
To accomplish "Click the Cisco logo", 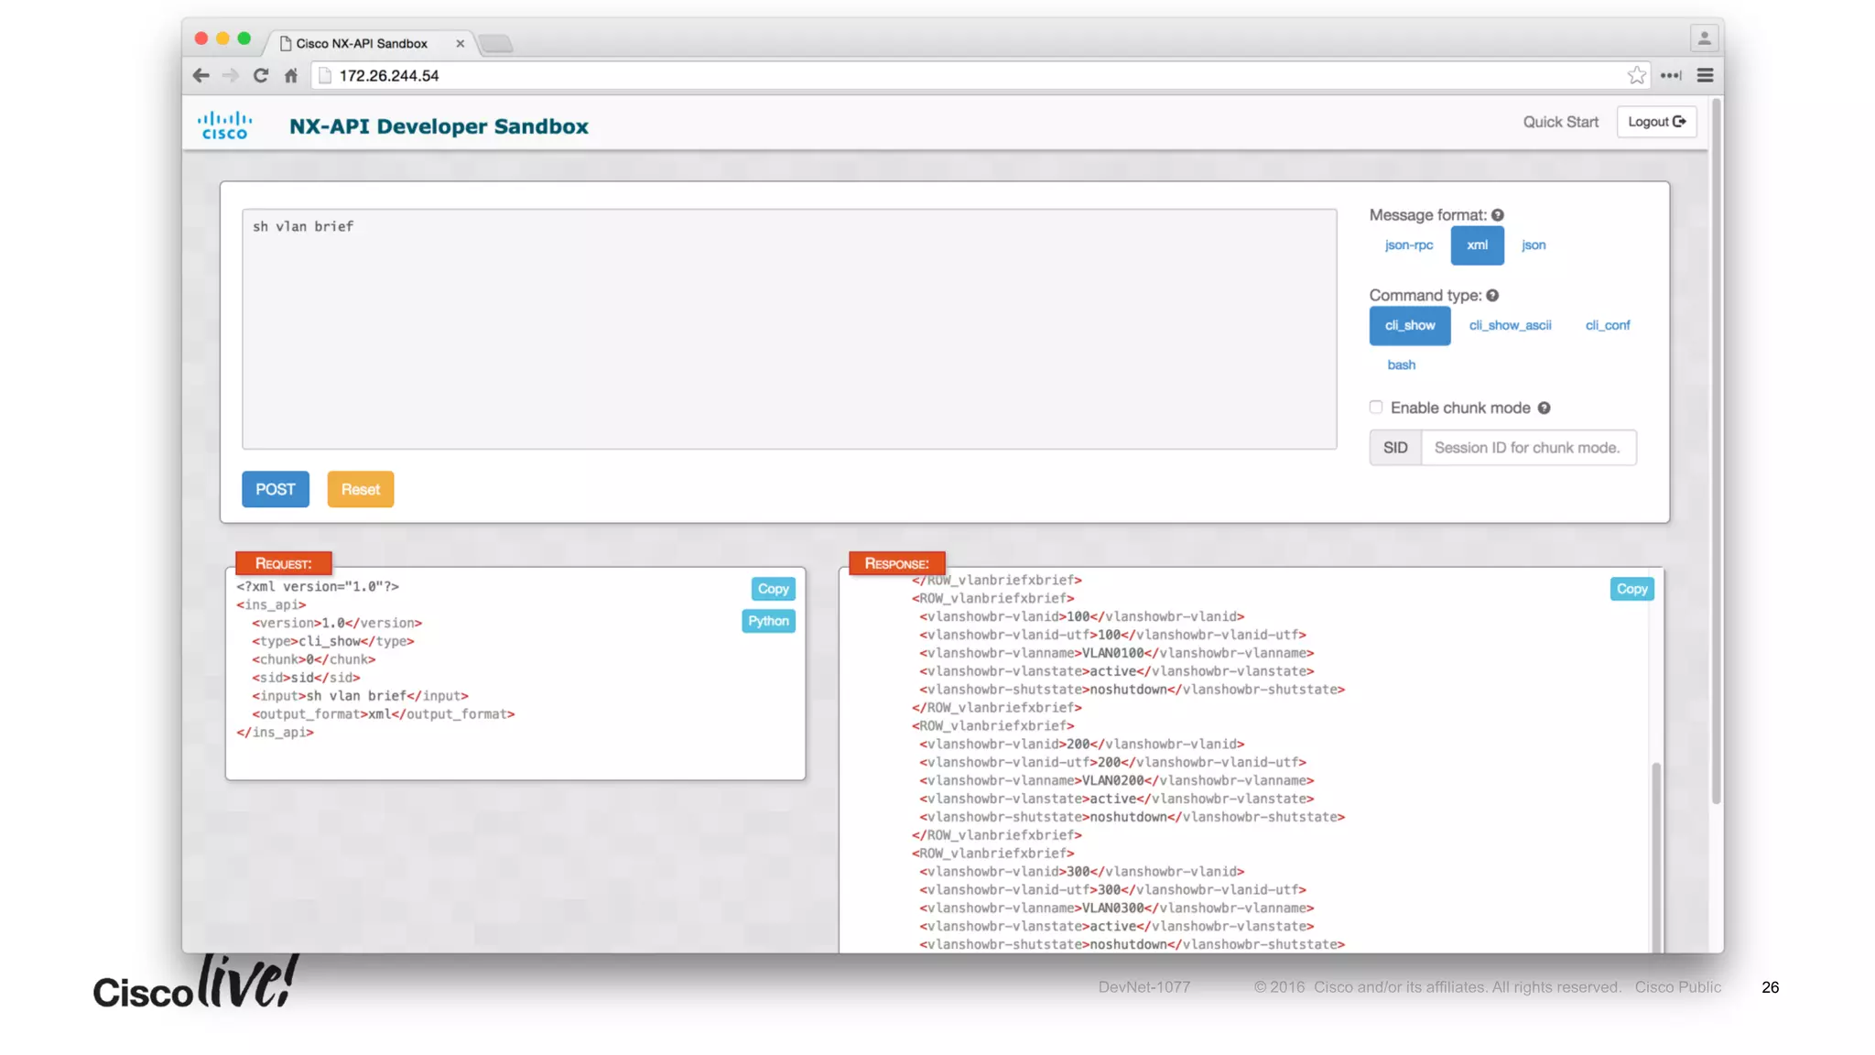I will (225, 125).
